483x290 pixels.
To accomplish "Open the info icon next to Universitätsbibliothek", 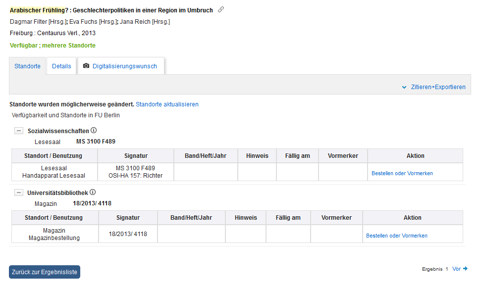I will (93, 193).
